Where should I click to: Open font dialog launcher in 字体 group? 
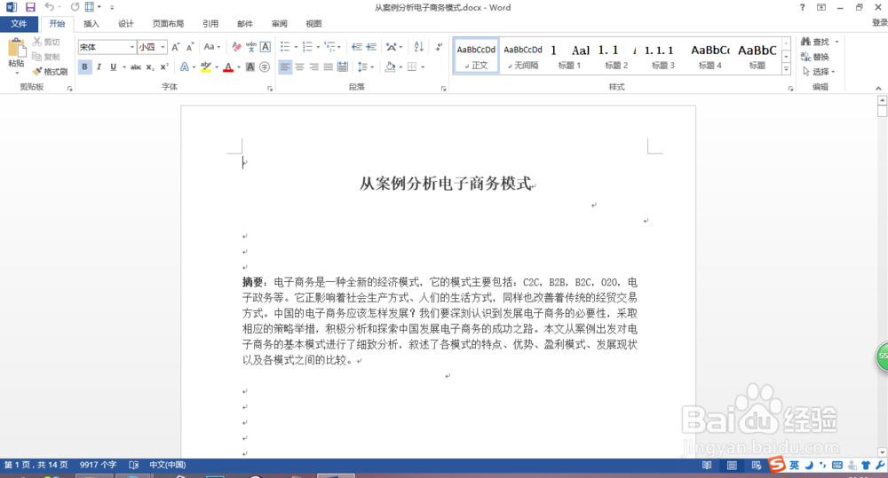(x=270, y=89)
